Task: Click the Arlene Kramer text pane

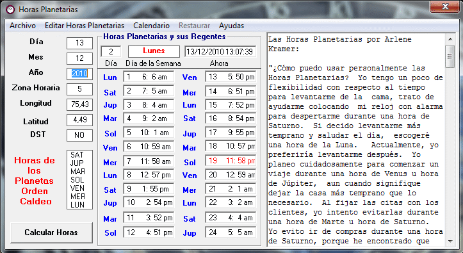Action: click(x=356, y=140)
